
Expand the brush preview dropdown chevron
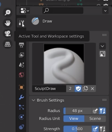[x=102, y=46]
